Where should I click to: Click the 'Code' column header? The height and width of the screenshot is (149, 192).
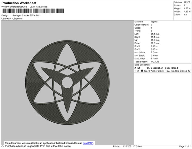168,68
